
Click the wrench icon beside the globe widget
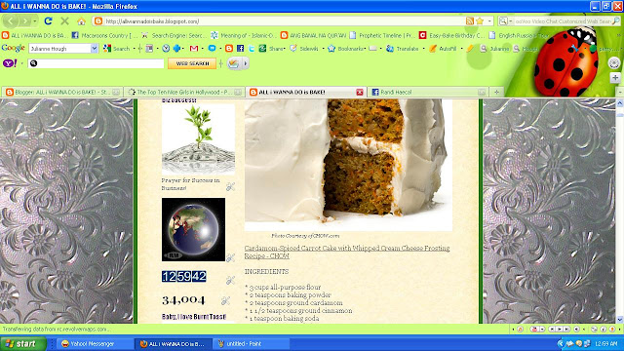click(230, 258)
